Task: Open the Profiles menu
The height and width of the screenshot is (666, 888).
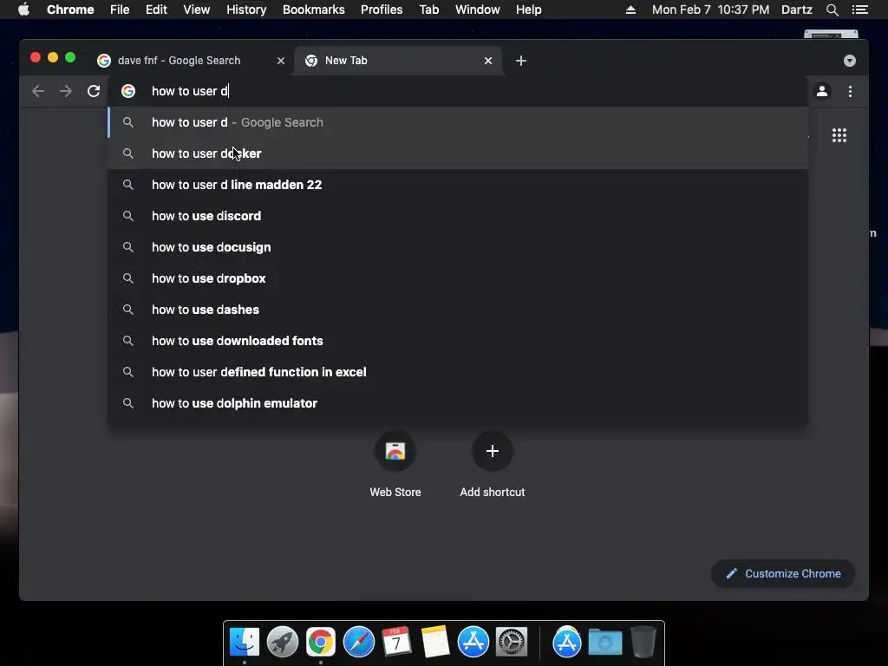Action: point(382,10)
